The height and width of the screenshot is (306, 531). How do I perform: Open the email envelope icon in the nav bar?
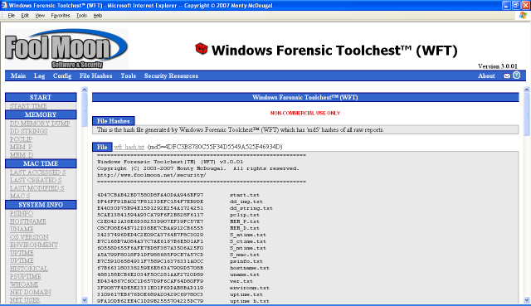click(x=507, y=75)
